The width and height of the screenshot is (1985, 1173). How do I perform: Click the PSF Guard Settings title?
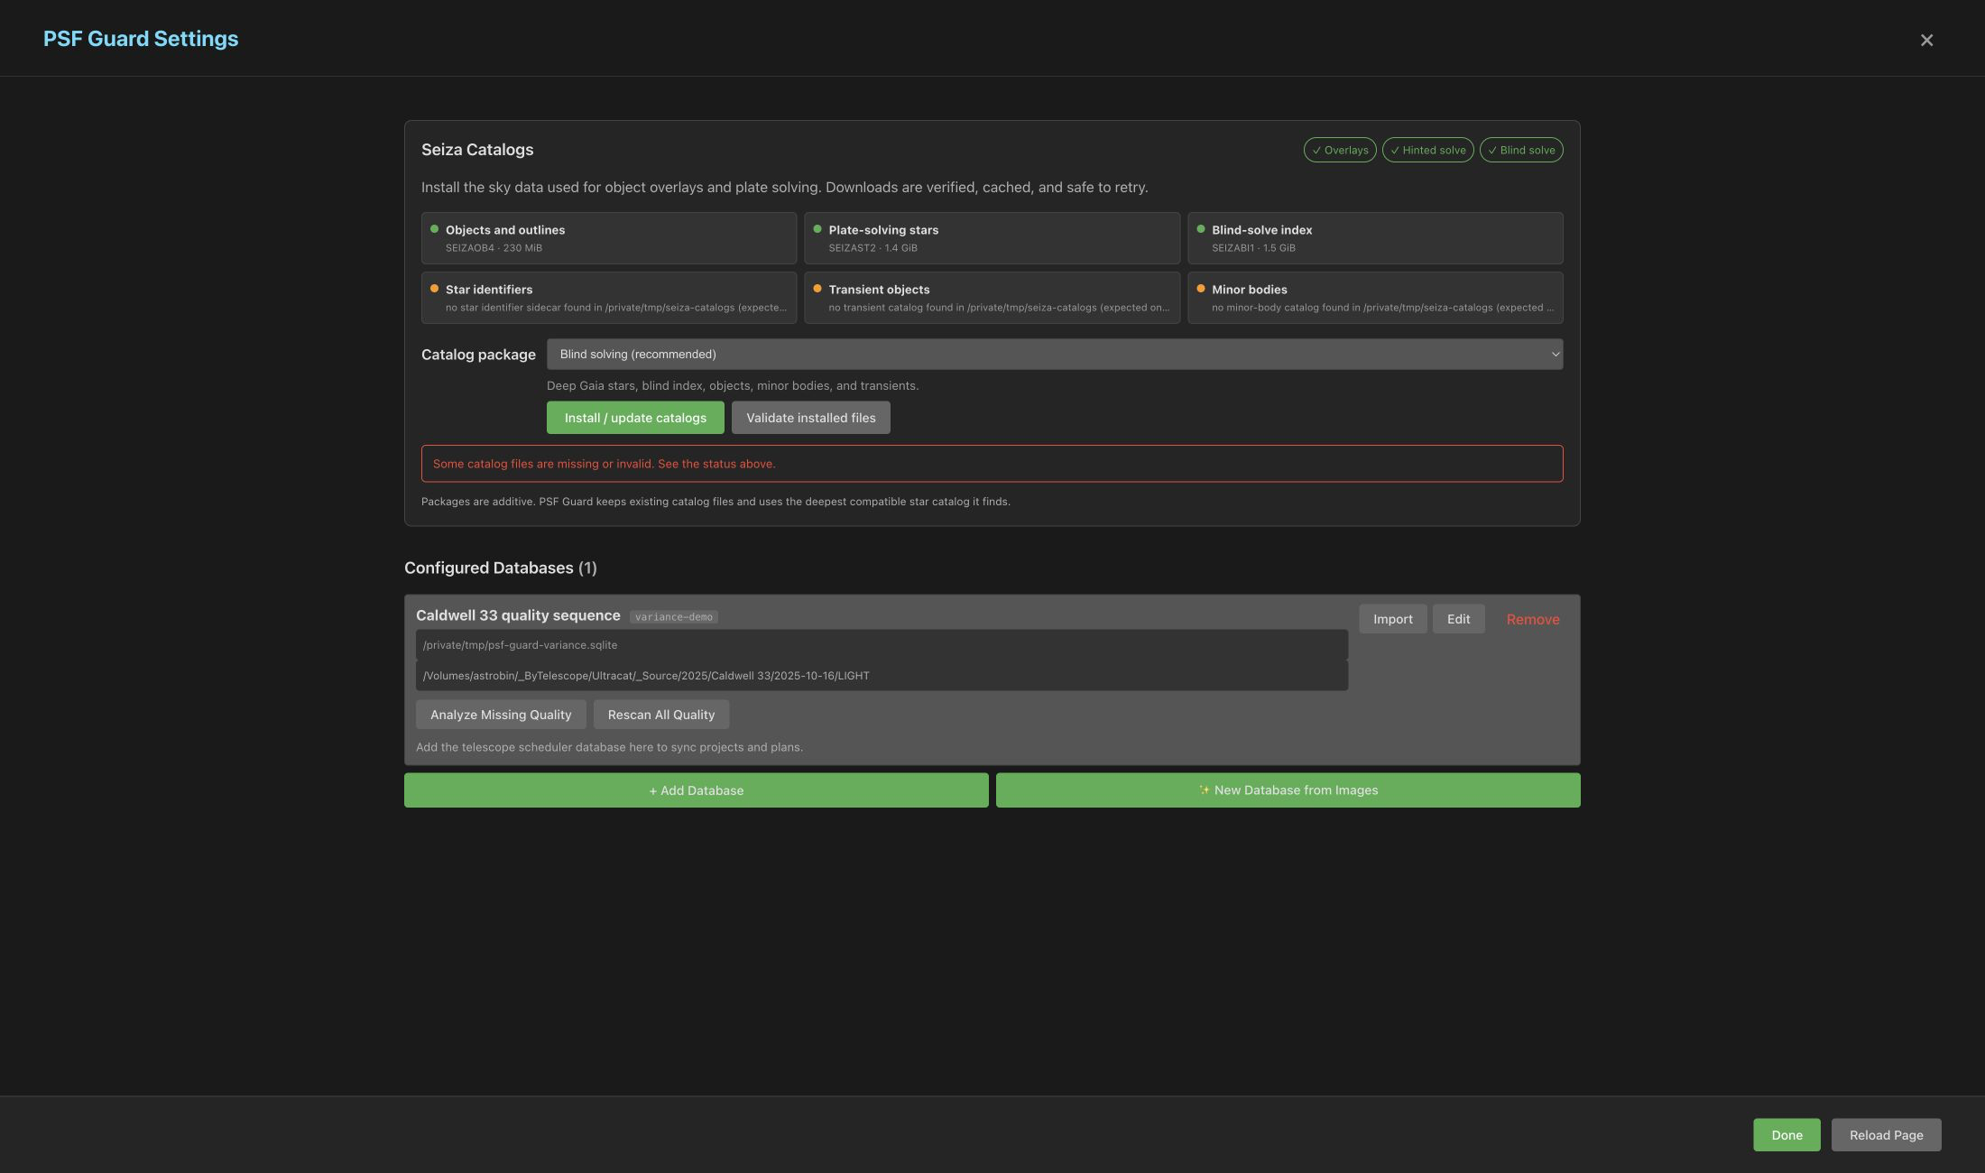pyautogui.click(x=141, y=39)
